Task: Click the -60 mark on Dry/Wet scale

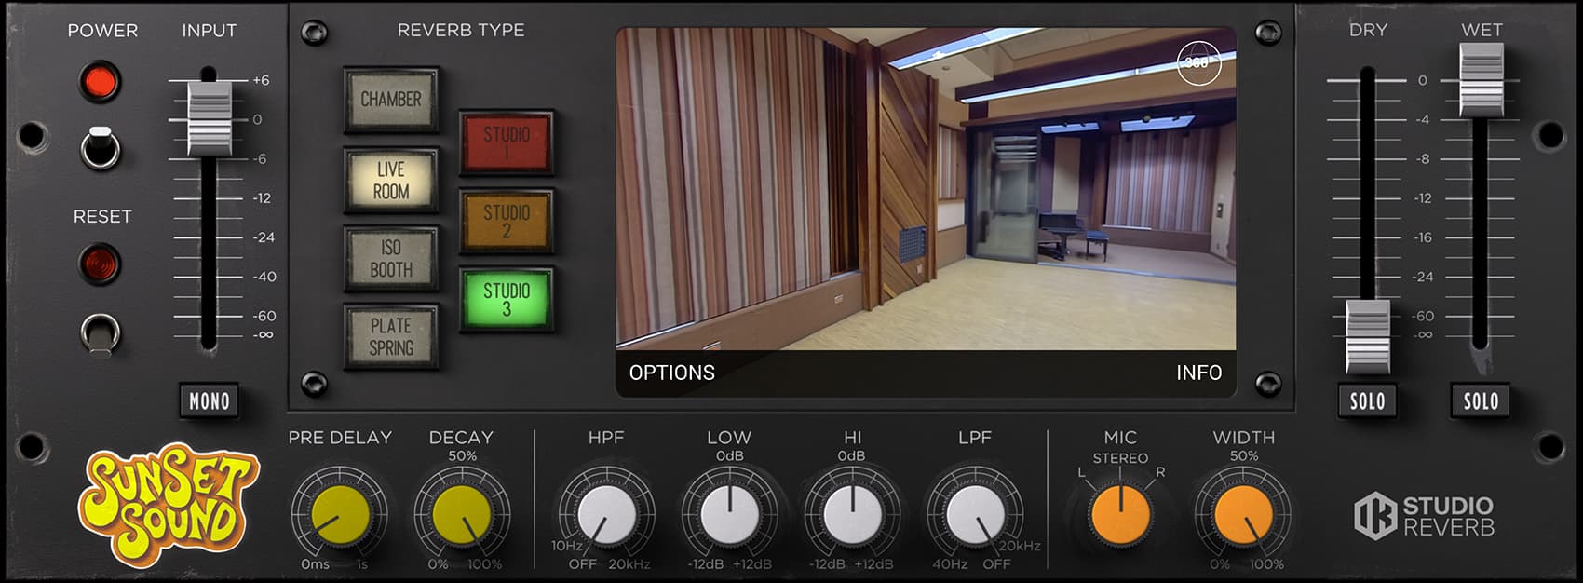Action: click(x=1422, y=316)
